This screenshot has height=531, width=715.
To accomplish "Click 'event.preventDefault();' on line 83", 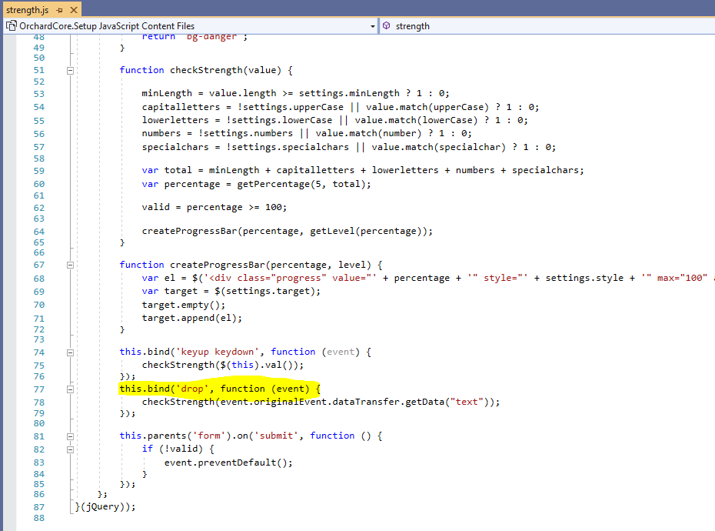I will 228,463.
